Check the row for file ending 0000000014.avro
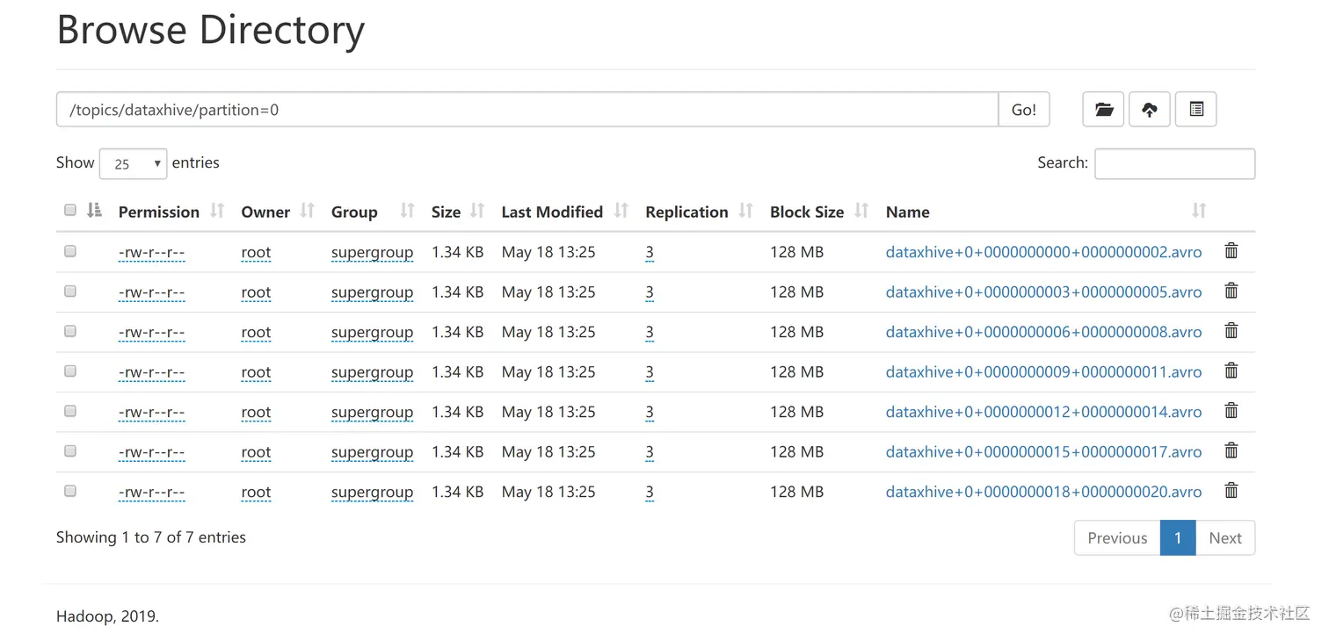Image resolution: width=1329 pixels, height=641 pixels. (x=70, y=411)
